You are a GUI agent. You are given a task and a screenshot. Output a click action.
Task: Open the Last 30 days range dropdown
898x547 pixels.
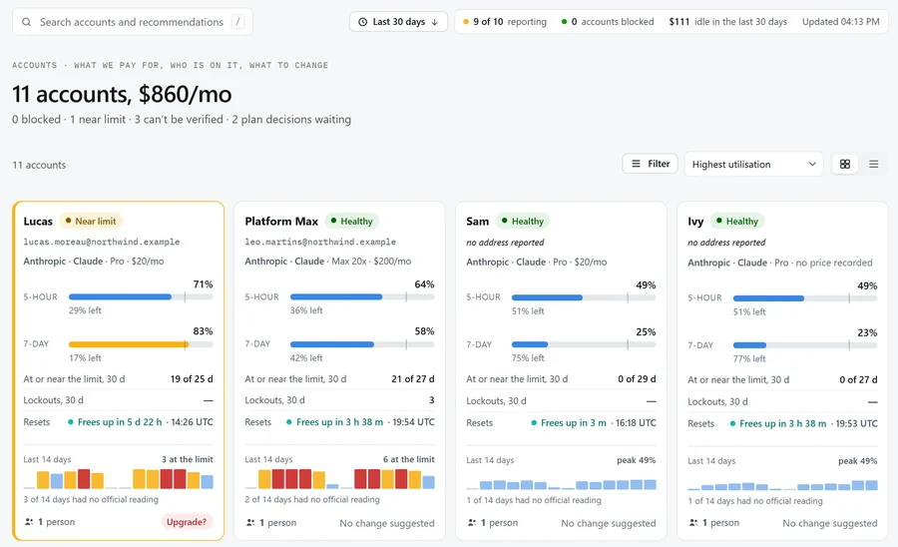pos(398,22)
